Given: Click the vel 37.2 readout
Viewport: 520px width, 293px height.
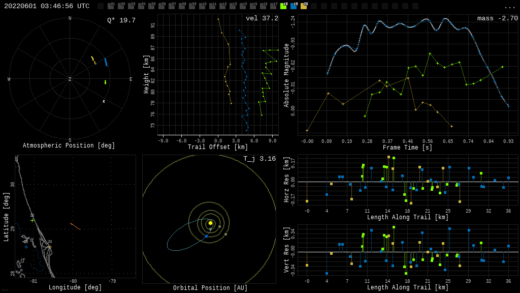Looking at the screenshot, I should coord(262,19).
